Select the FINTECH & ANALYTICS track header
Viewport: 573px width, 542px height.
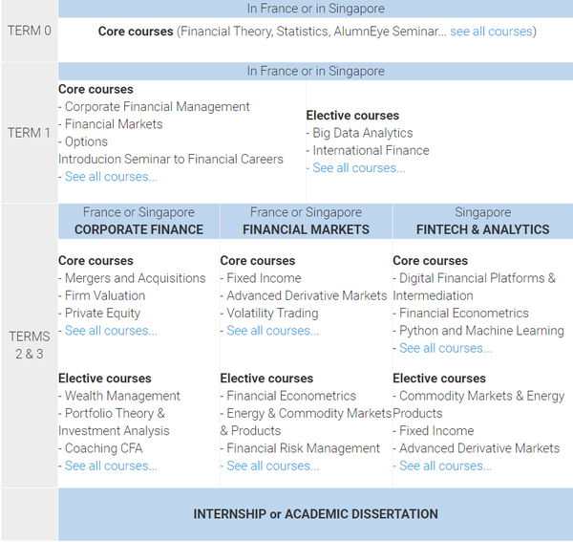[x=482, y=229]
